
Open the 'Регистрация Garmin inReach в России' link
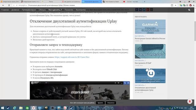tap(150, 38)
